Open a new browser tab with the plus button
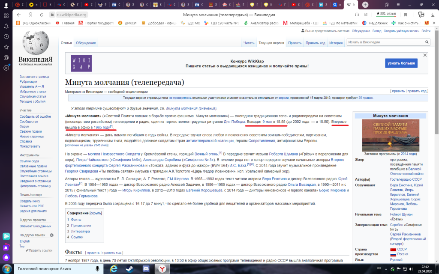This screenshot has height=274, width=439. pyautogui.click(x=365, y=5)
